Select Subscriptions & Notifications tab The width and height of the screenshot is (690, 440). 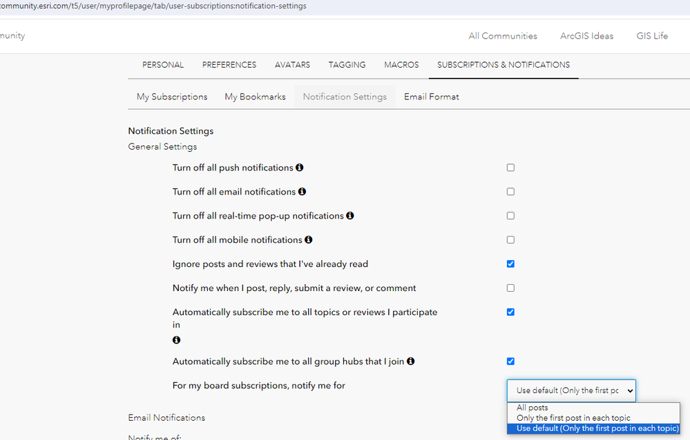coord(504,65)
